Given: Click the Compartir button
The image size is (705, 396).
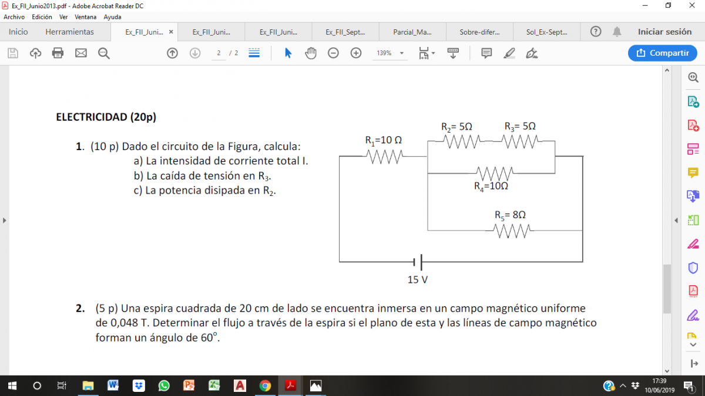Looking at the screenshot, I should coord(663,53).
